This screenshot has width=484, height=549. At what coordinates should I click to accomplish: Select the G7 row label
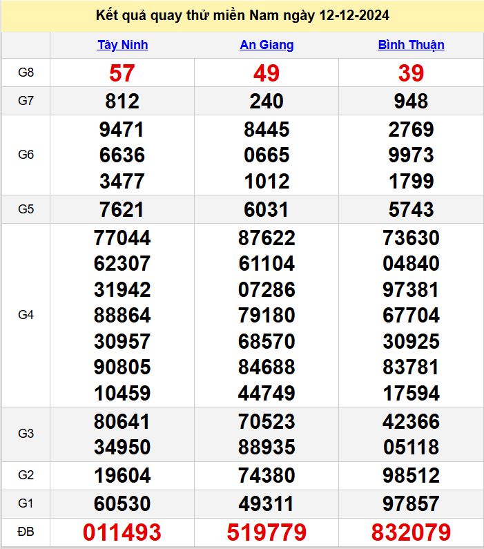(26, 101)
